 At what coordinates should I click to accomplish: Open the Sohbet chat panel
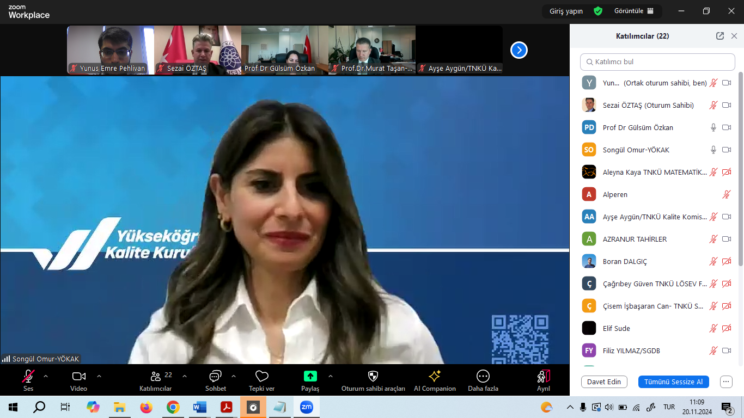(x=216, y=380)
